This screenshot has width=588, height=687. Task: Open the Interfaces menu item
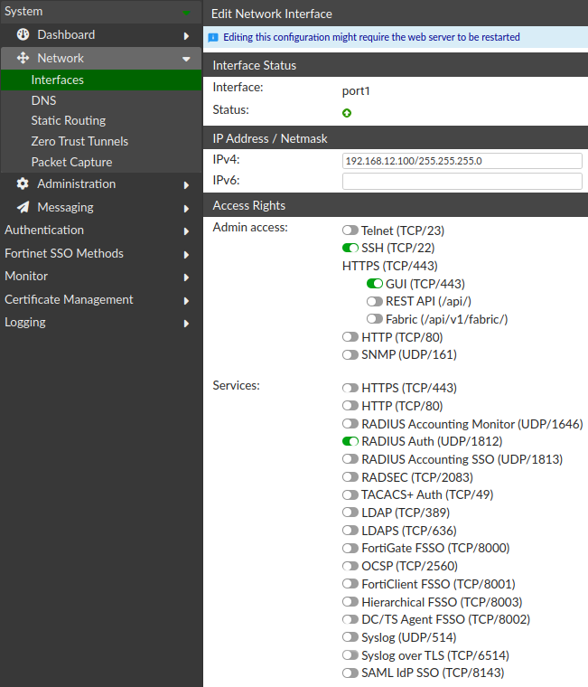point(101,80)
